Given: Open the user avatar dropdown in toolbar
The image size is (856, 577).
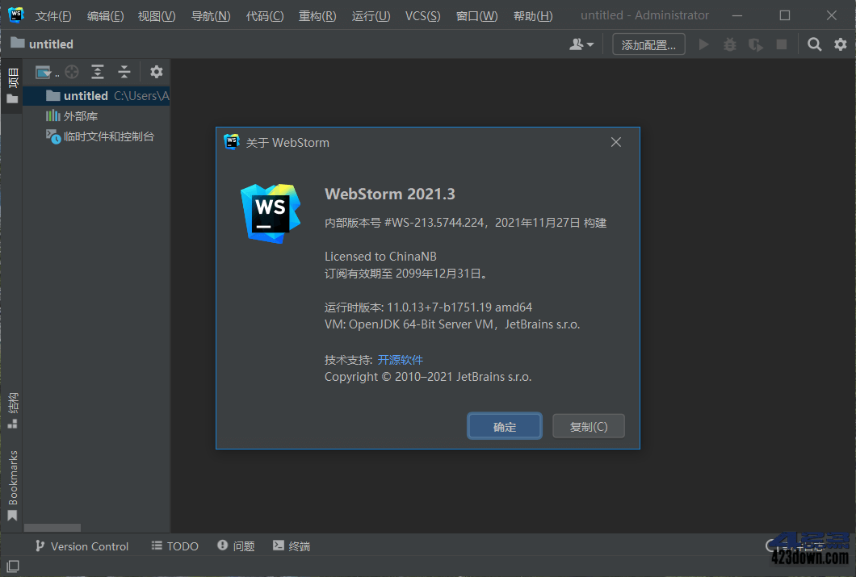Looking at the screenshot, I should coord(581,44).
